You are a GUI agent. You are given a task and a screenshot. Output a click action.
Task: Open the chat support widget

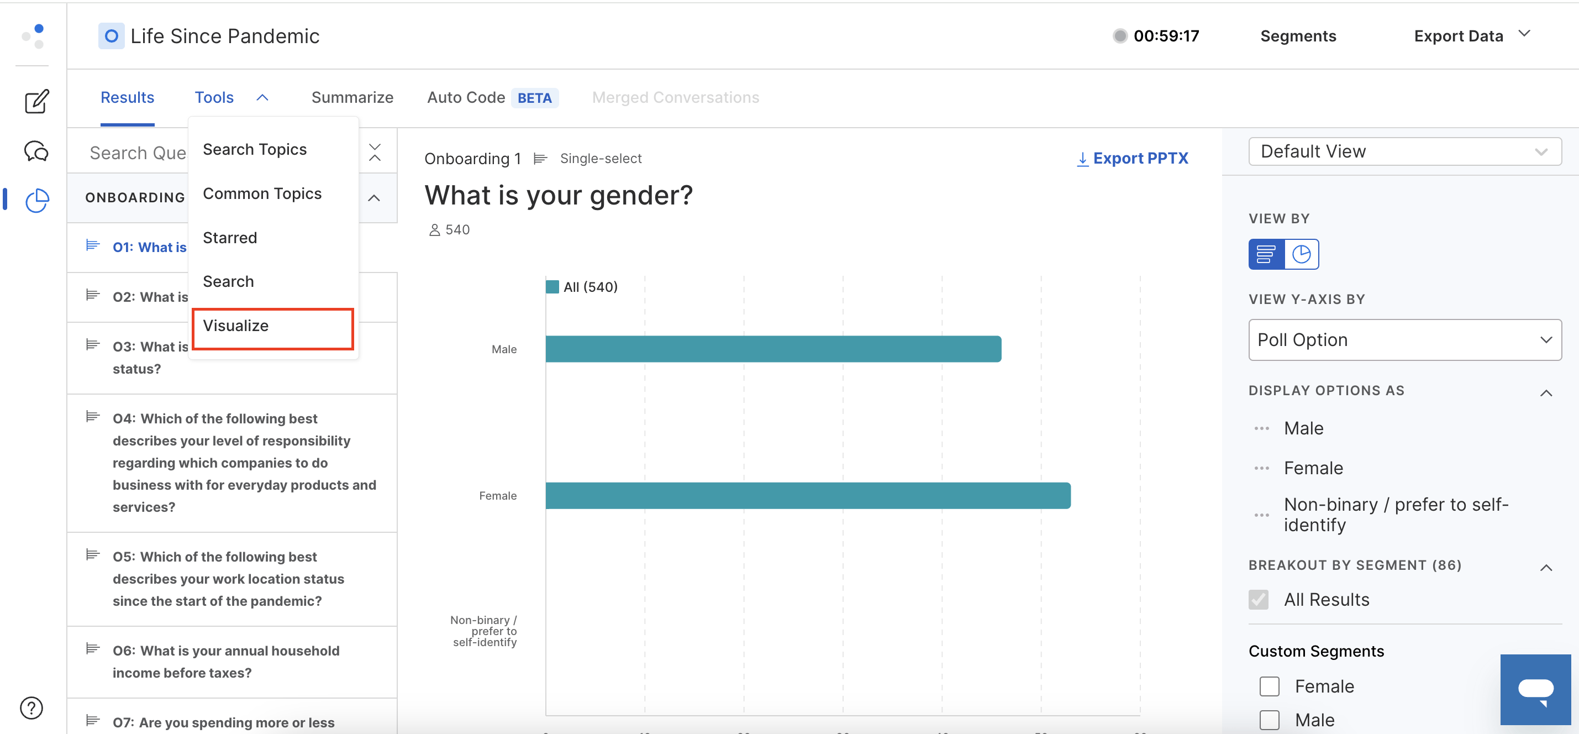click(1535, 690)
